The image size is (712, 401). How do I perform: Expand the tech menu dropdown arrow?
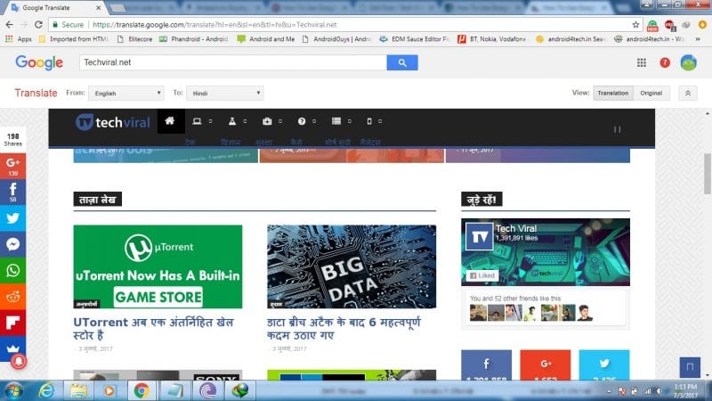[210, 121]
